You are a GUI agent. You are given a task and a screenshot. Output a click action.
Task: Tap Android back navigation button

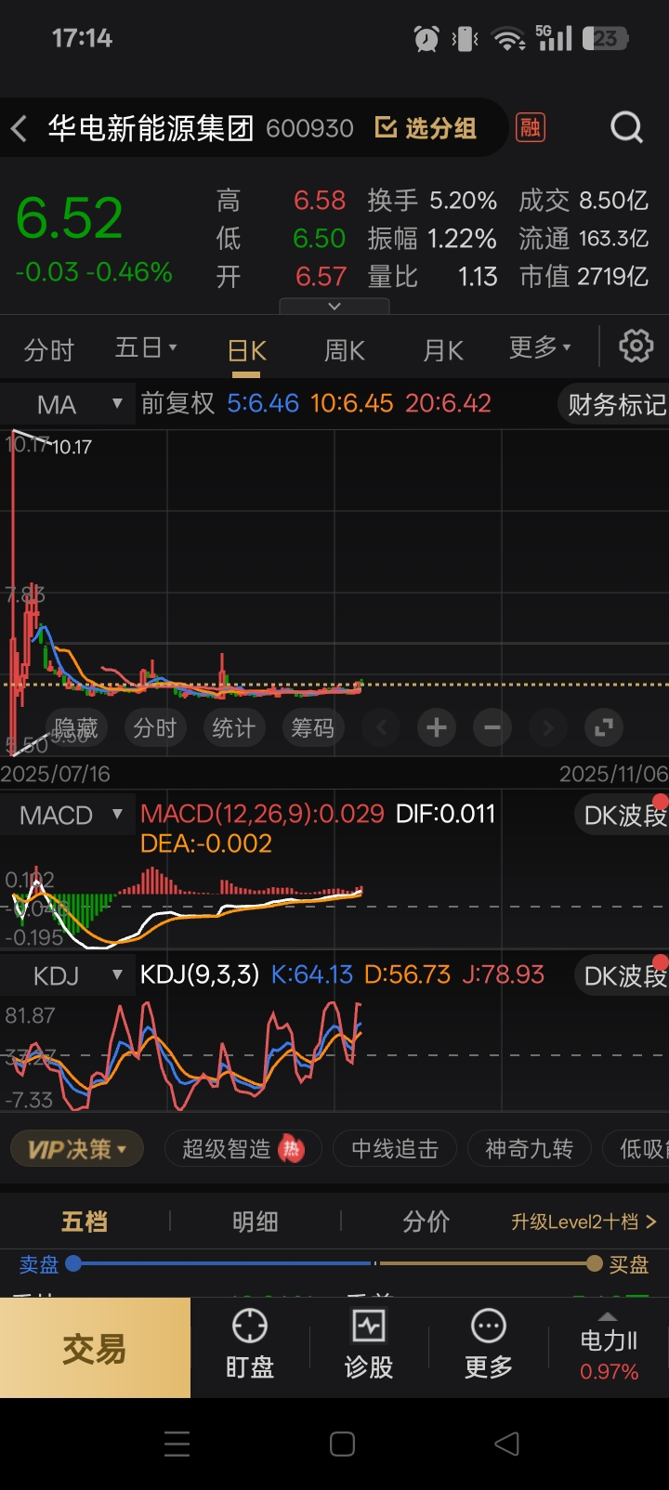coord(506,1444)
